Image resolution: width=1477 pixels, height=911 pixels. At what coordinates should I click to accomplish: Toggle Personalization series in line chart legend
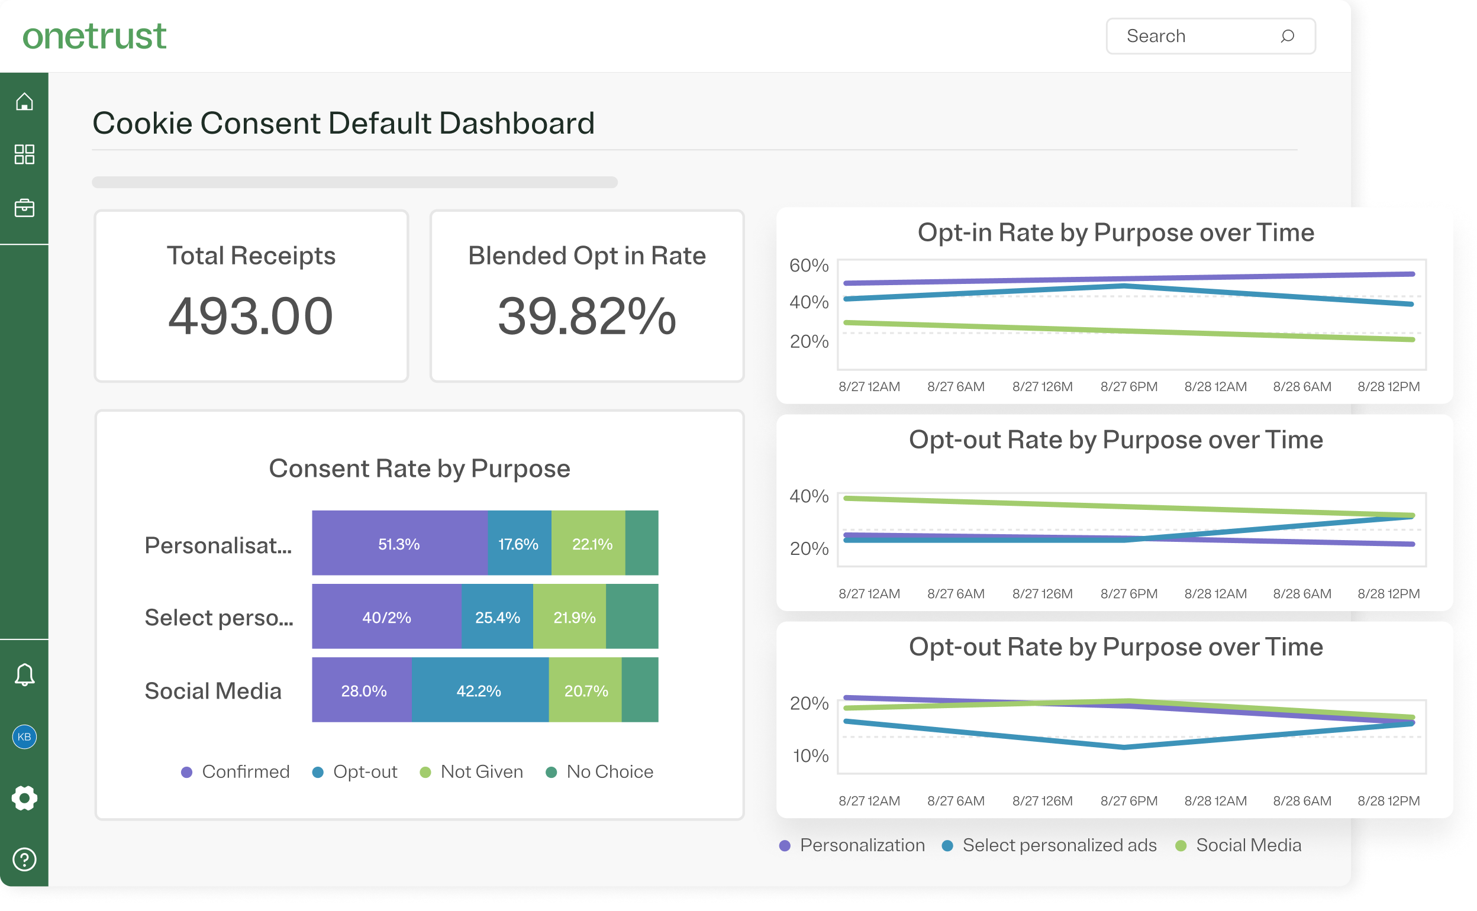(x=852, y=845)
